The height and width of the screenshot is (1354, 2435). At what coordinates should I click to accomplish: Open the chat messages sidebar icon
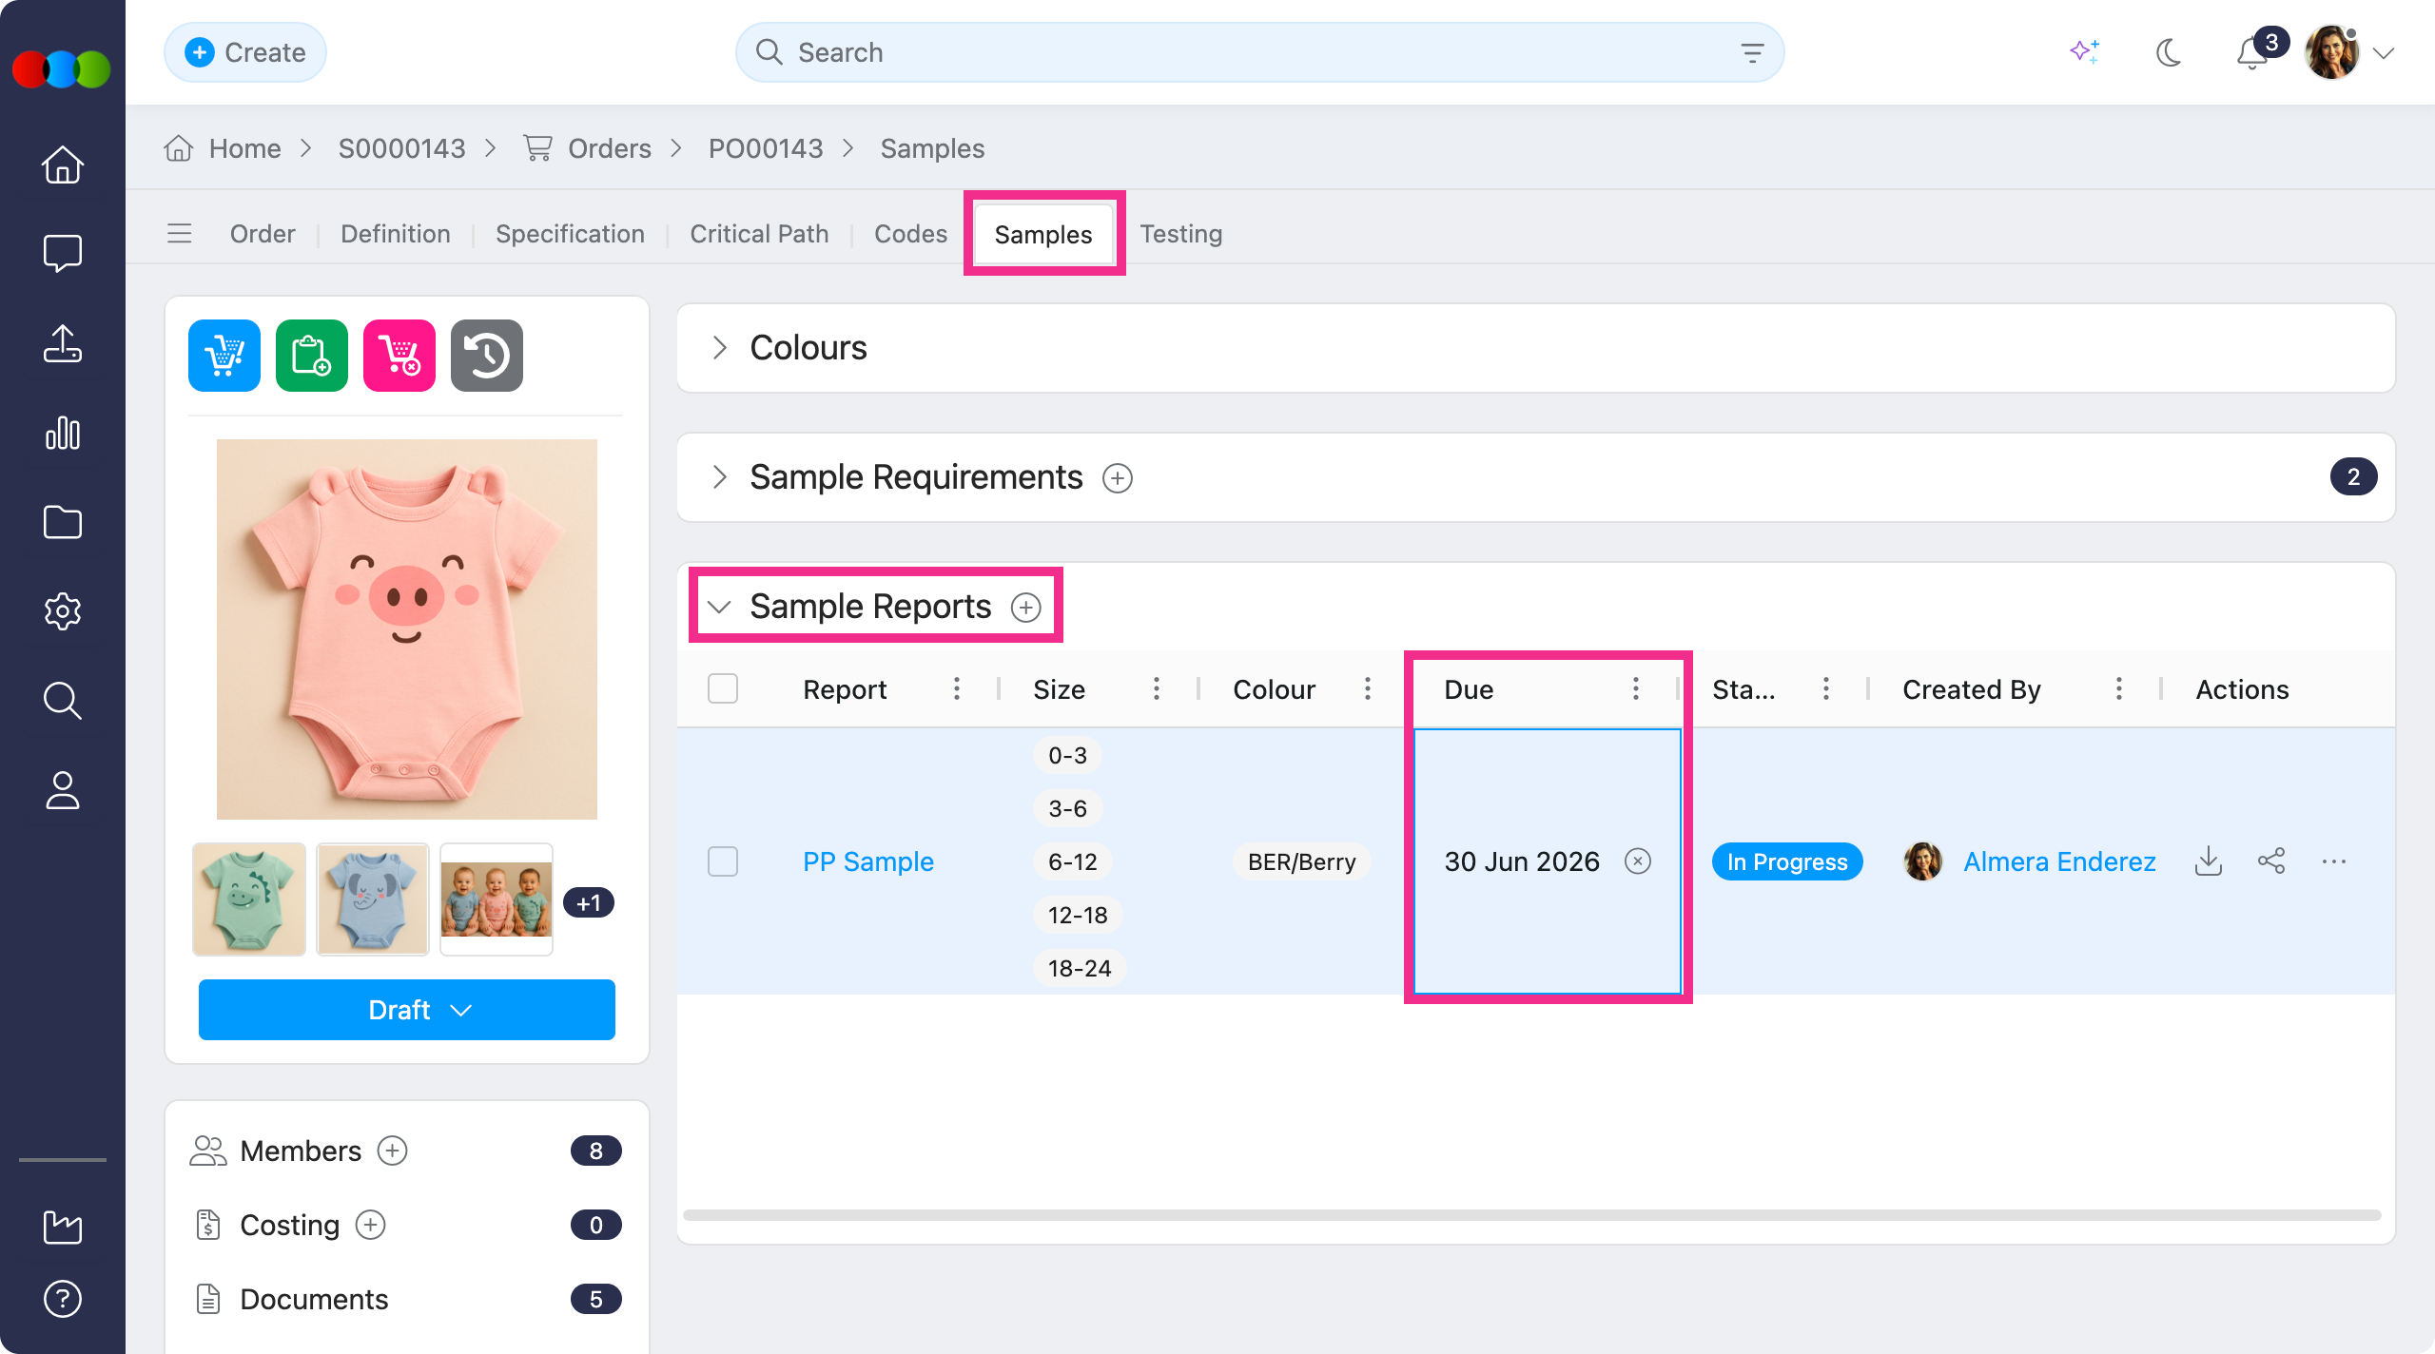pos(63,253)
